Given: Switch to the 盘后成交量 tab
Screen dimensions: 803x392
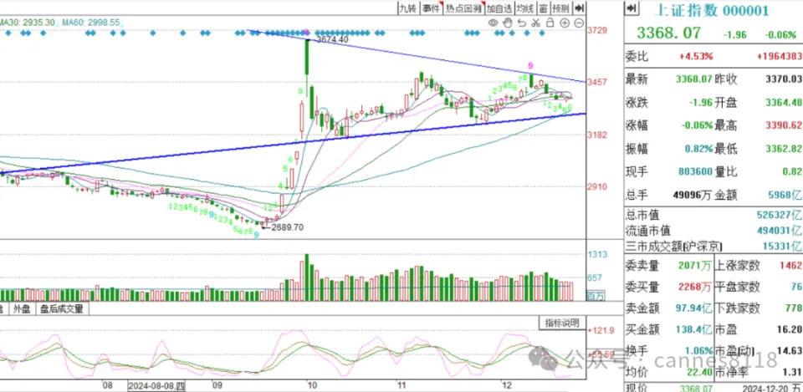Looking at the screenshot, I should tap(63, 309).
